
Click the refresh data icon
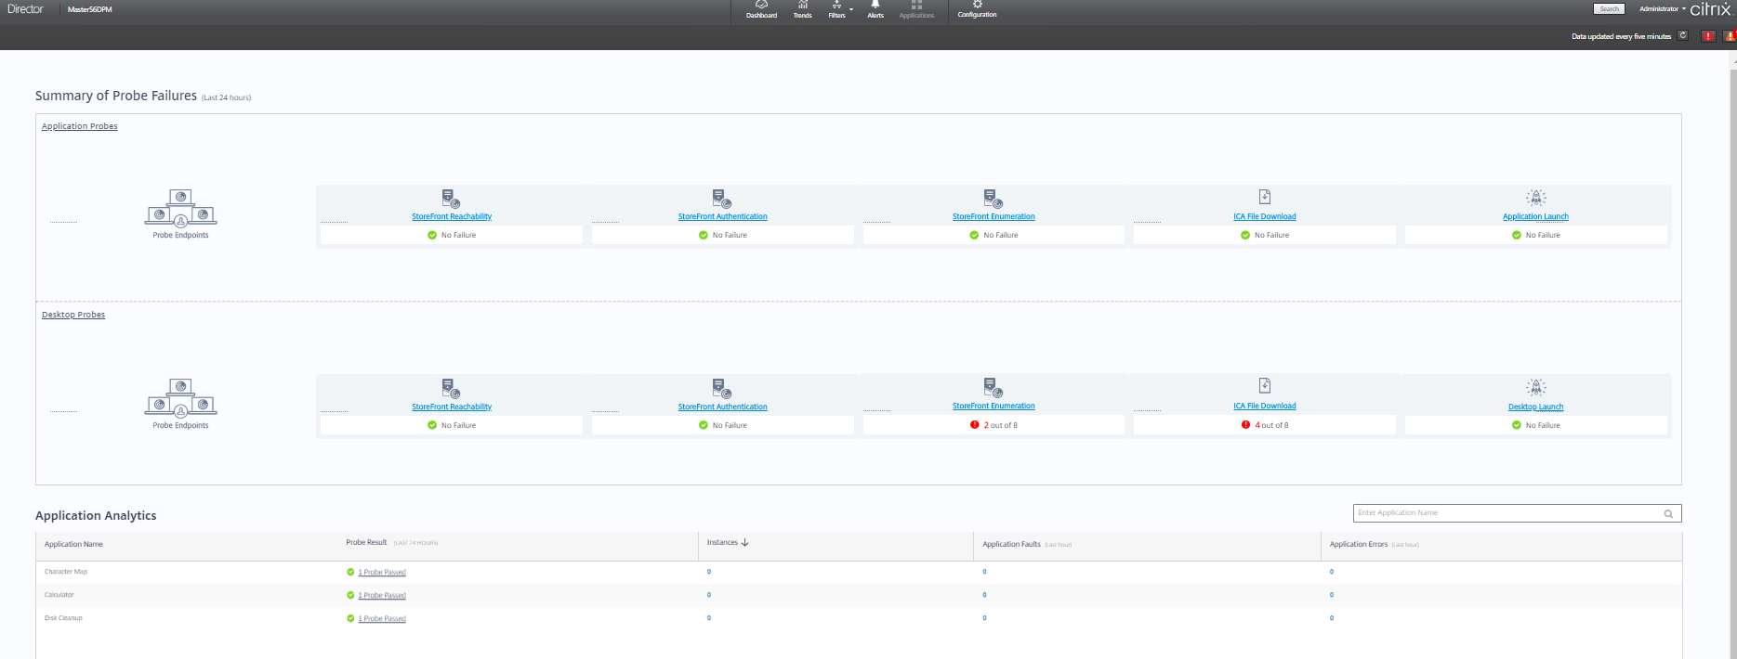point(1682,36)
